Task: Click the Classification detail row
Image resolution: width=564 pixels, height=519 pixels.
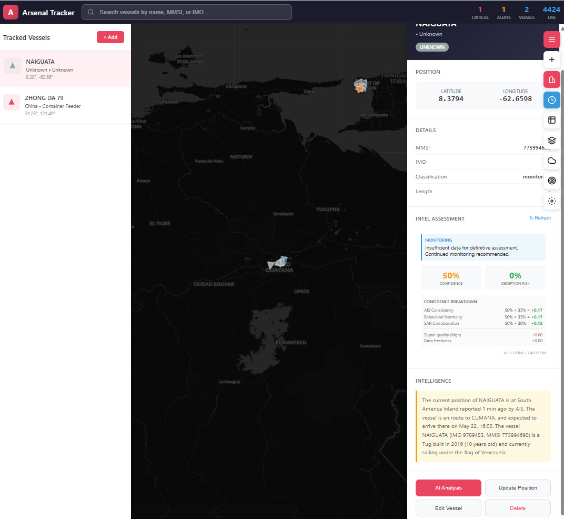Action: coord(483,177)
